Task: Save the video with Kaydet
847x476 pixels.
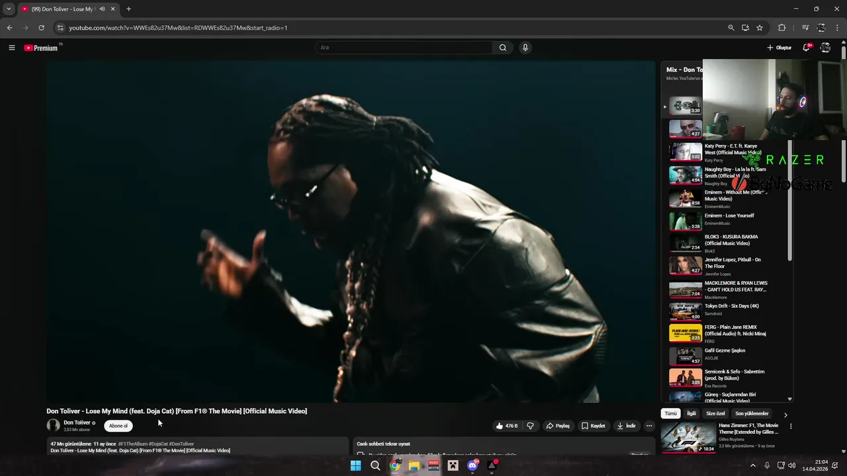Action: click(x=594, y=426)
